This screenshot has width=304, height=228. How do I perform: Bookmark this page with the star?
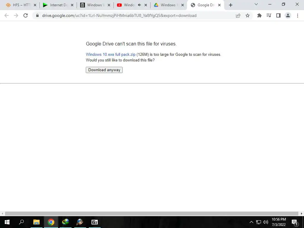248,15
